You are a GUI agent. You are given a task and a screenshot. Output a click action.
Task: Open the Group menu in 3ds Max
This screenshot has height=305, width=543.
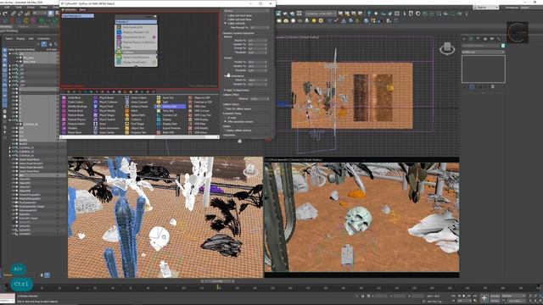(31, 8)
